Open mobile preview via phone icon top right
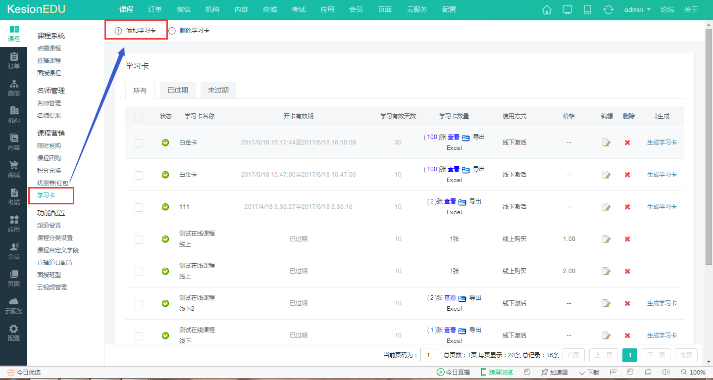 tap(588, 9)
